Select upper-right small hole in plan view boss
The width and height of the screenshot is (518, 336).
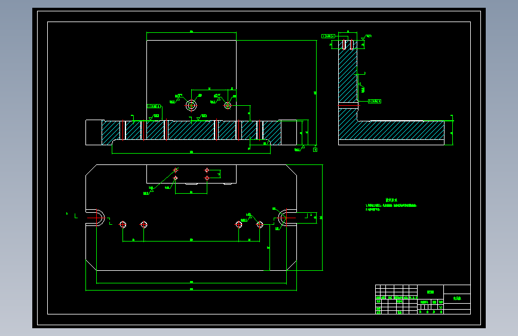(207, 170)
